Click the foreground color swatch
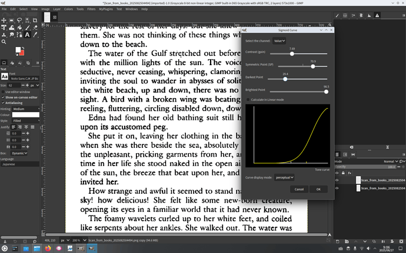The width and height of the screenshot is (406, 253). coord(18,50)
